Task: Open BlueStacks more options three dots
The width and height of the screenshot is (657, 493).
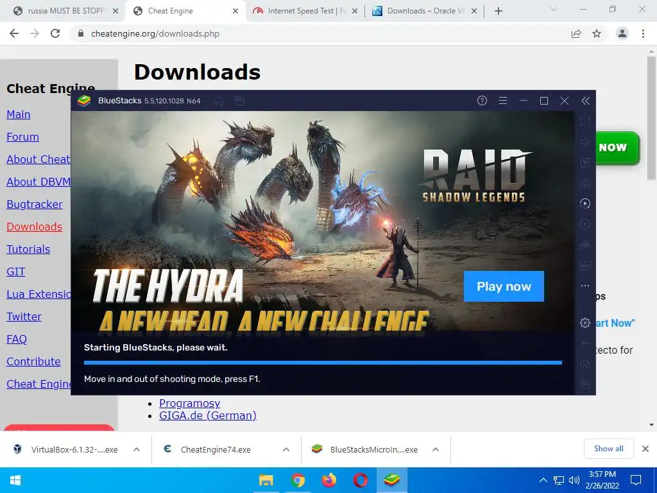Action: pos(585,286)
